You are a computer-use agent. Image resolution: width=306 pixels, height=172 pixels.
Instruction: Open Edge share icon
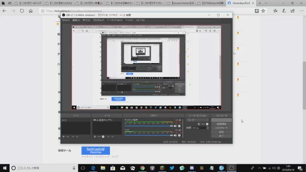293,11
